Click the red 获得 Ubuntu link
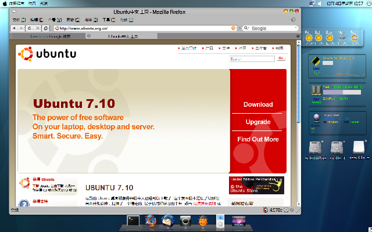 point(44,179)
